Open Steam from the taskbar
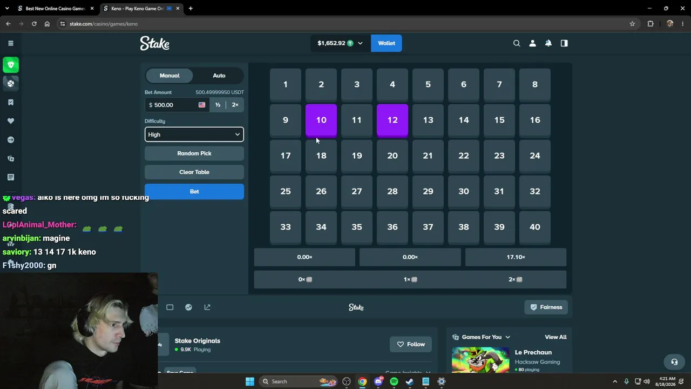 coord(410,381)
